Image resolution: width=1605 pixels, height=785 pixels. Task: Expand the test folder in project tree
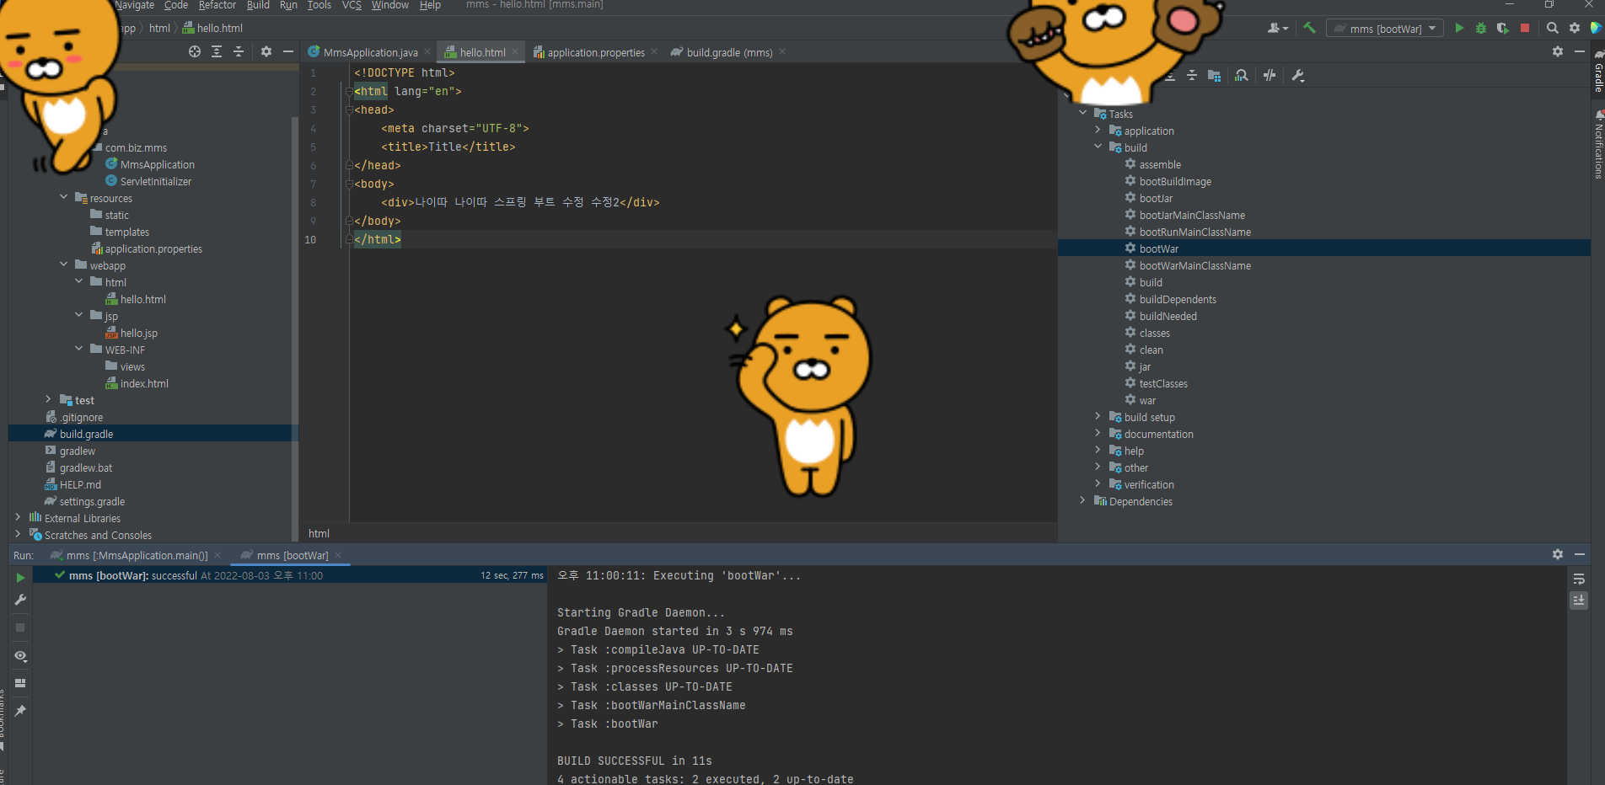(48, 399)
